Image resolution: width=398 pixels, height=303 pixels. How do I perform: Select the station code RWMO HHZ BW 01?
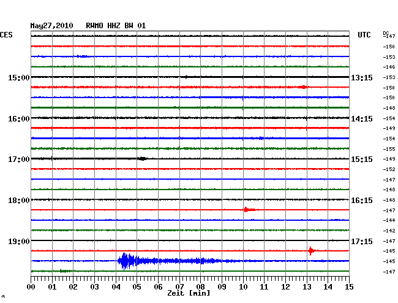[116, 26]
